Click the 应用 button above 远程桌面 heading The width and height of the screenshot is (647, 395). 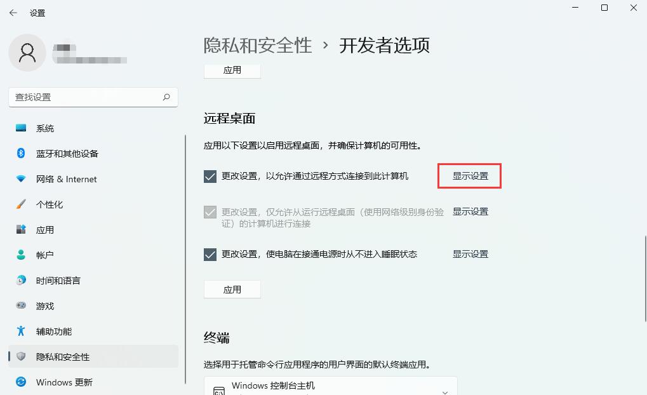tap(232, 70)
